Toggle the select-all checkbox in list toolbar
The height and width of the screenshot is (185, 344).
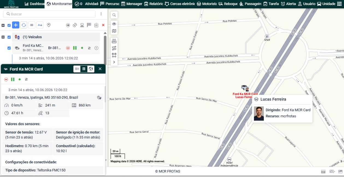(x=9, y=25)
